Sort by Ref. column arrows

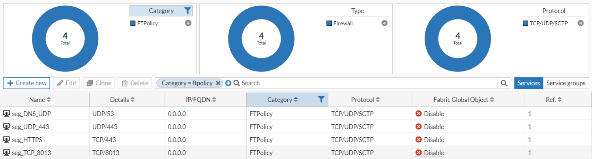click(x=559, y=100)
